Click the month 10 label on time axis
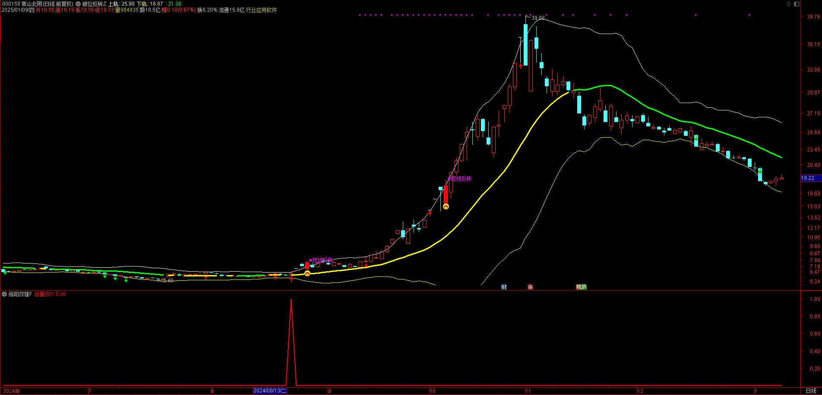 click(433, 391)
